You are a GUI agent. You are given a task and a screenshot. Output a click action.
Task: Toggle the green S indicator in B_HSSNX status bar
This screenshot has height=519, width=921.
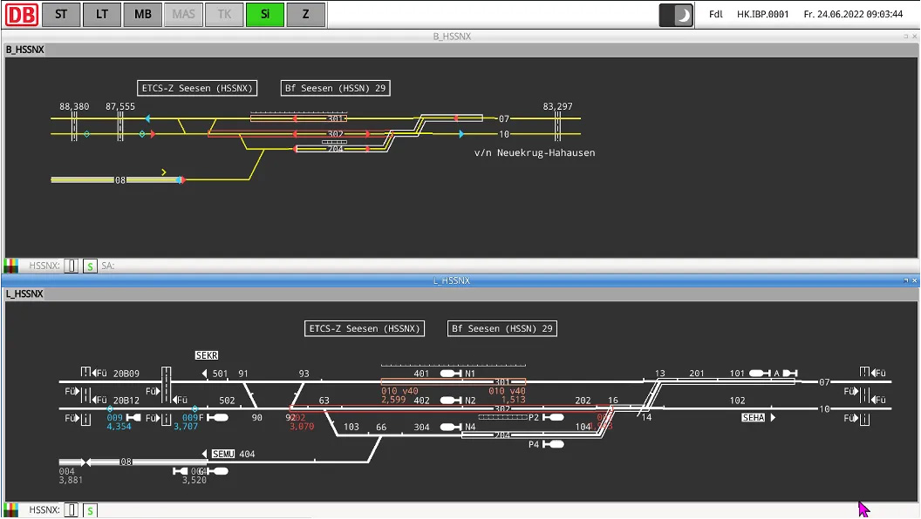click(x=90, y=266)
